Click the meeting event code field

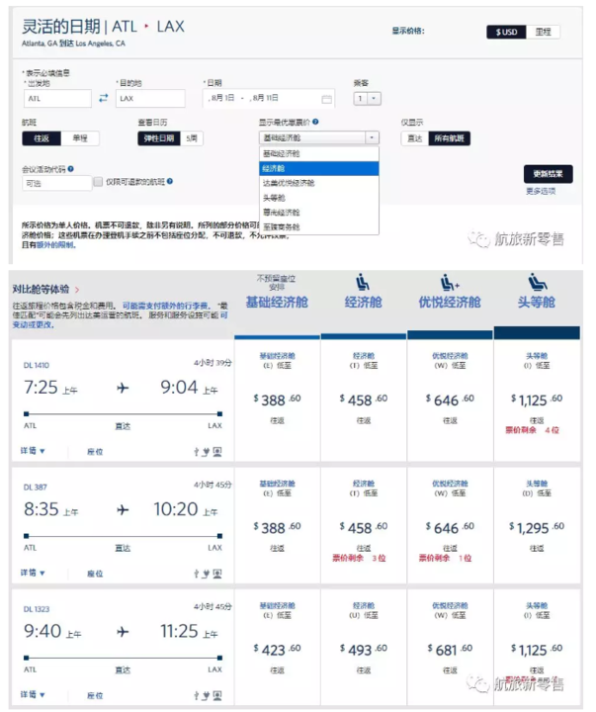(56, 184)
